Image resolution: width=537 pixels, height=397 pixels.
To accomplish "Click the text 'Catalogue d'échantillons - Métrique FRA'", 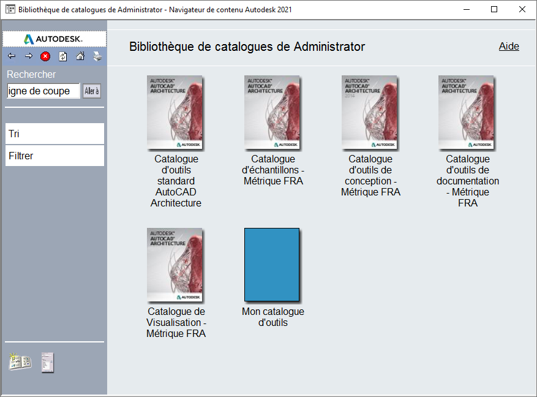I will coord(273,170).
